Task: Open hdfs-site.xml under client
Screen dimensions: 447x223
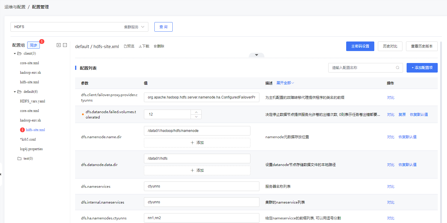Action: point(29,82)
